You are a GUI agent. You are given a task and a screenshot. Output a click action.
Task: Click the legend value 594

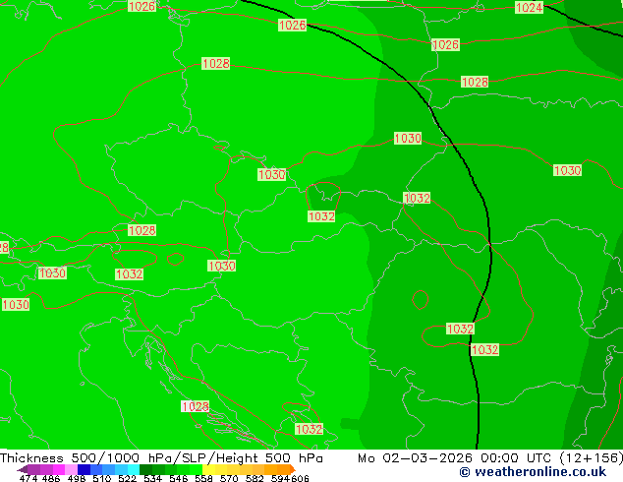click(280, 479)
